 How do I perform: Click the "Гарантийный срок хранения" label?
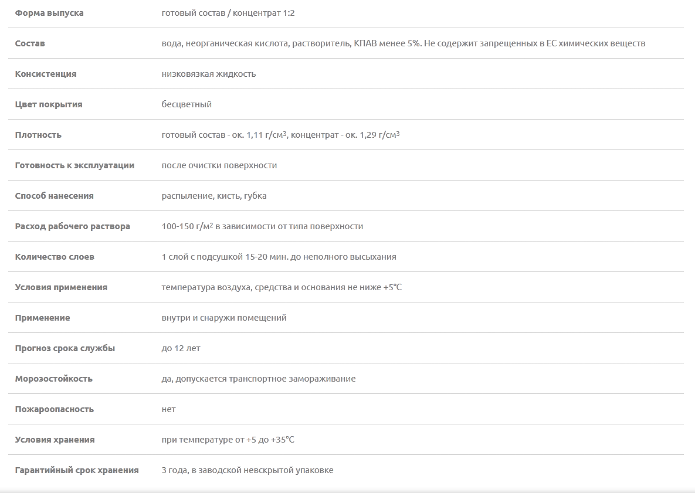77,470
